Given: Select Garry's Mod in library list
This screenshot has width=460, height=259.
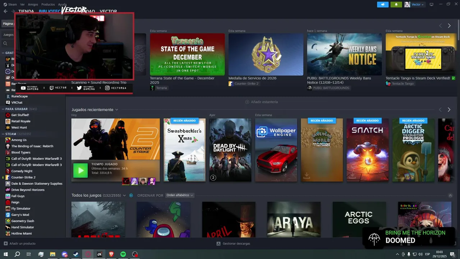Looking at the screenshot, I should pyautogui.click(x=20, y=215).
